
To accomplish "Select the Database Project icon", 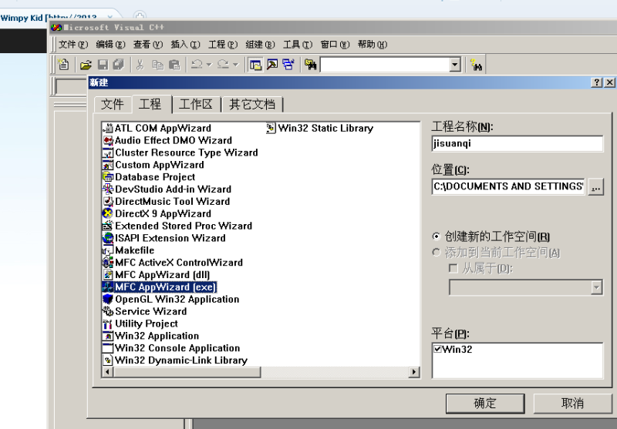I will click(107, 177).
